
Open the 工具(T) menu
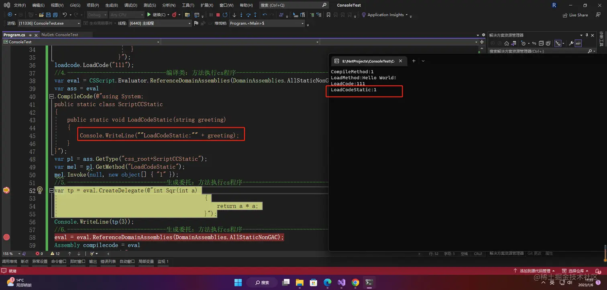click(188, 5)
